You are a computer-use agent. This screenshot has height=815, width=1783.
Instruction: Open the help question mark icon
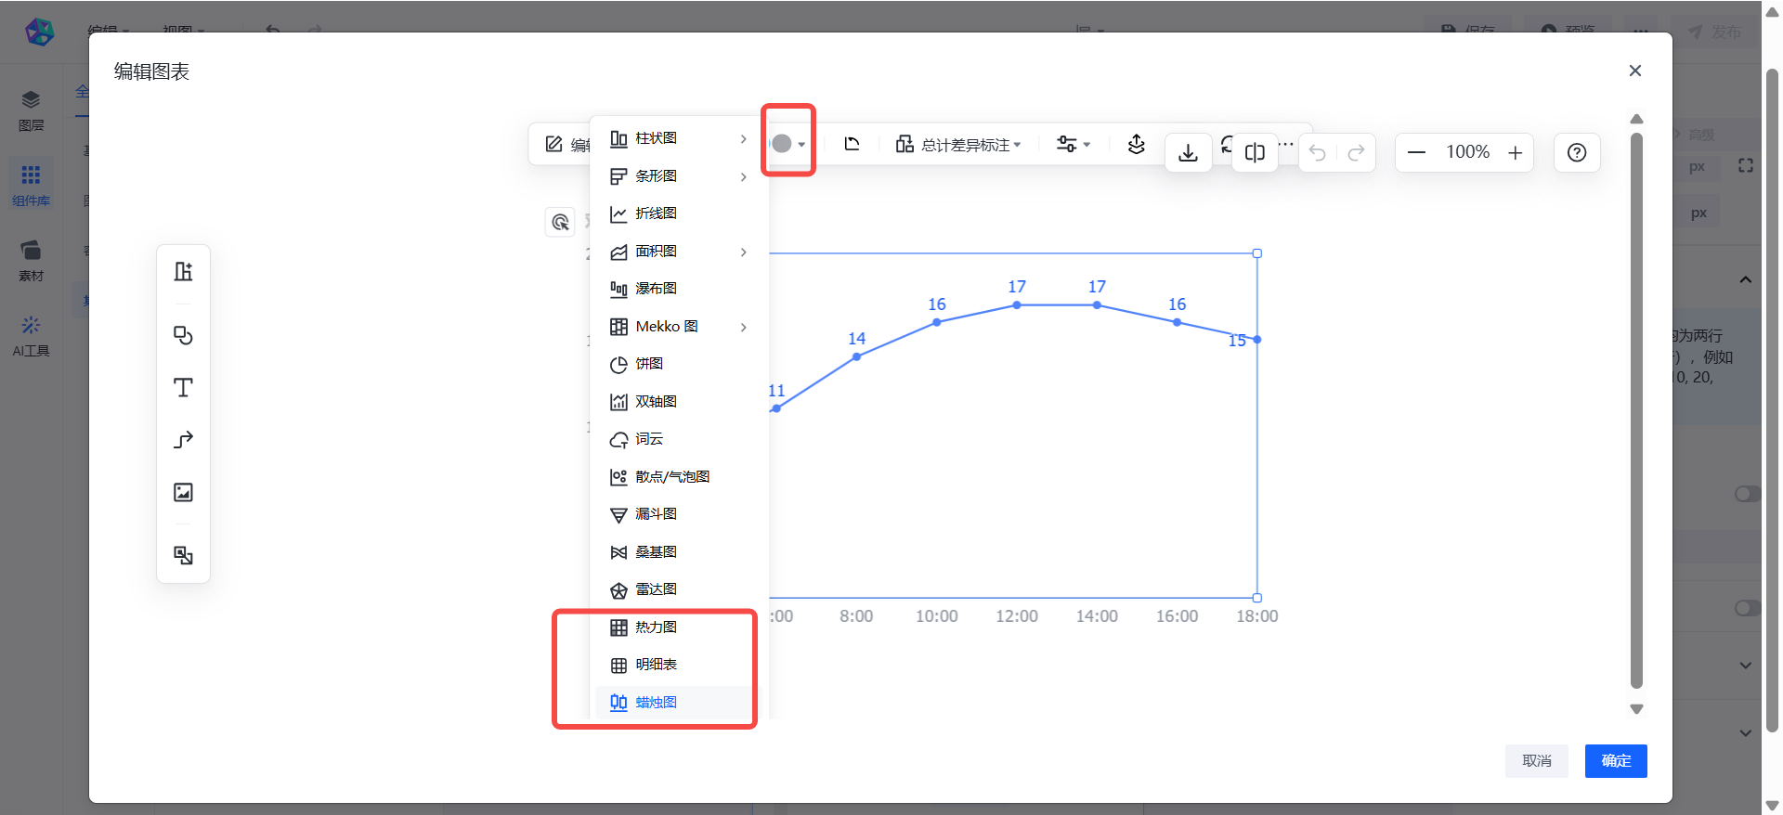pos(1576,152)
